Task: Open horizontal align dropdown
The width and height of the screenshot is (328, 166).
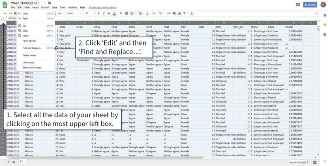Action: 141,13
